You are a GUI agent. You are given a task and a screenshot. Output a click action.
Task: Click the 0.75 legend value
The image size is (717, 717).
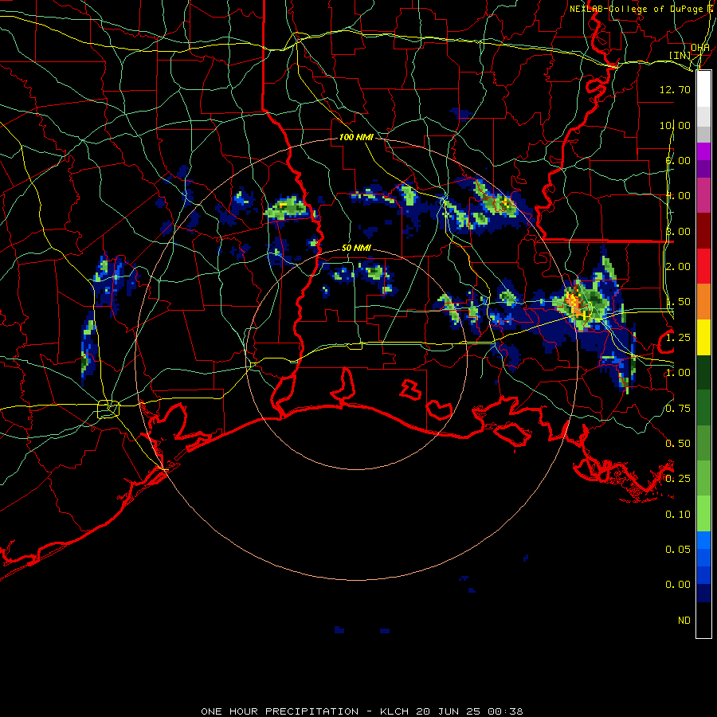pyautogui.click(x=678, y=409)
